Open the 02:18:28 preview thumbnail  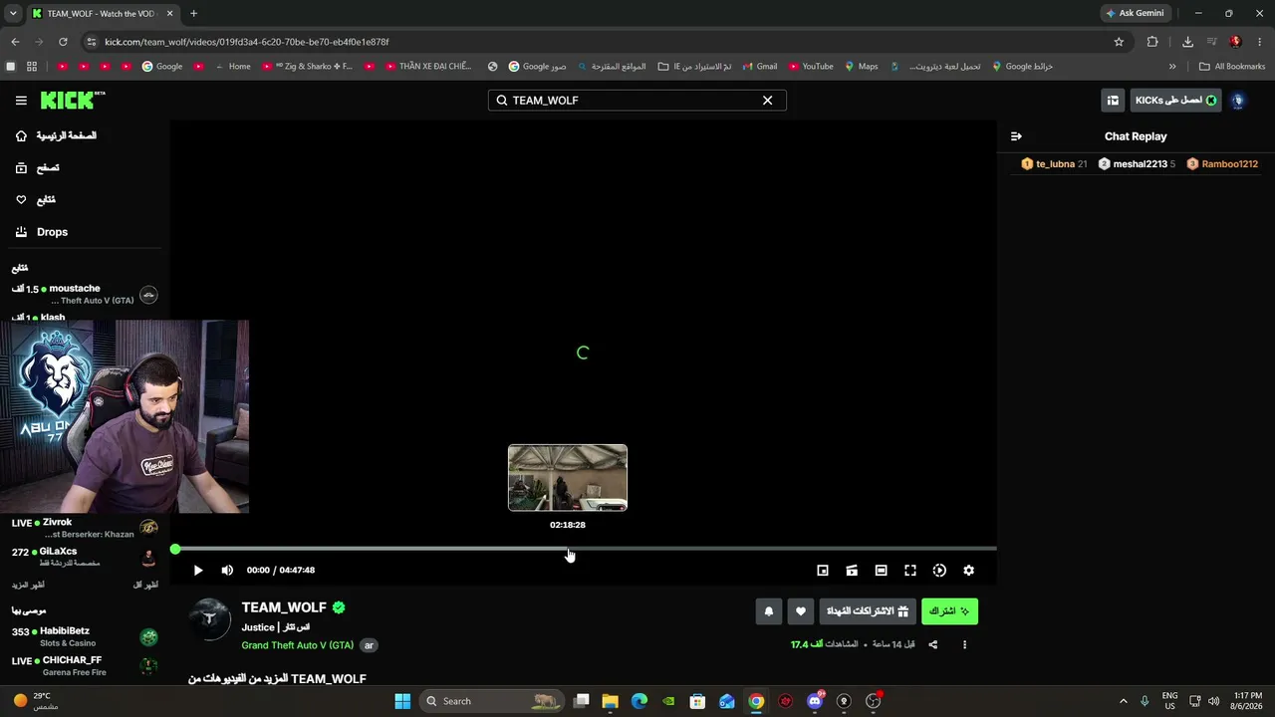(568, 478)
